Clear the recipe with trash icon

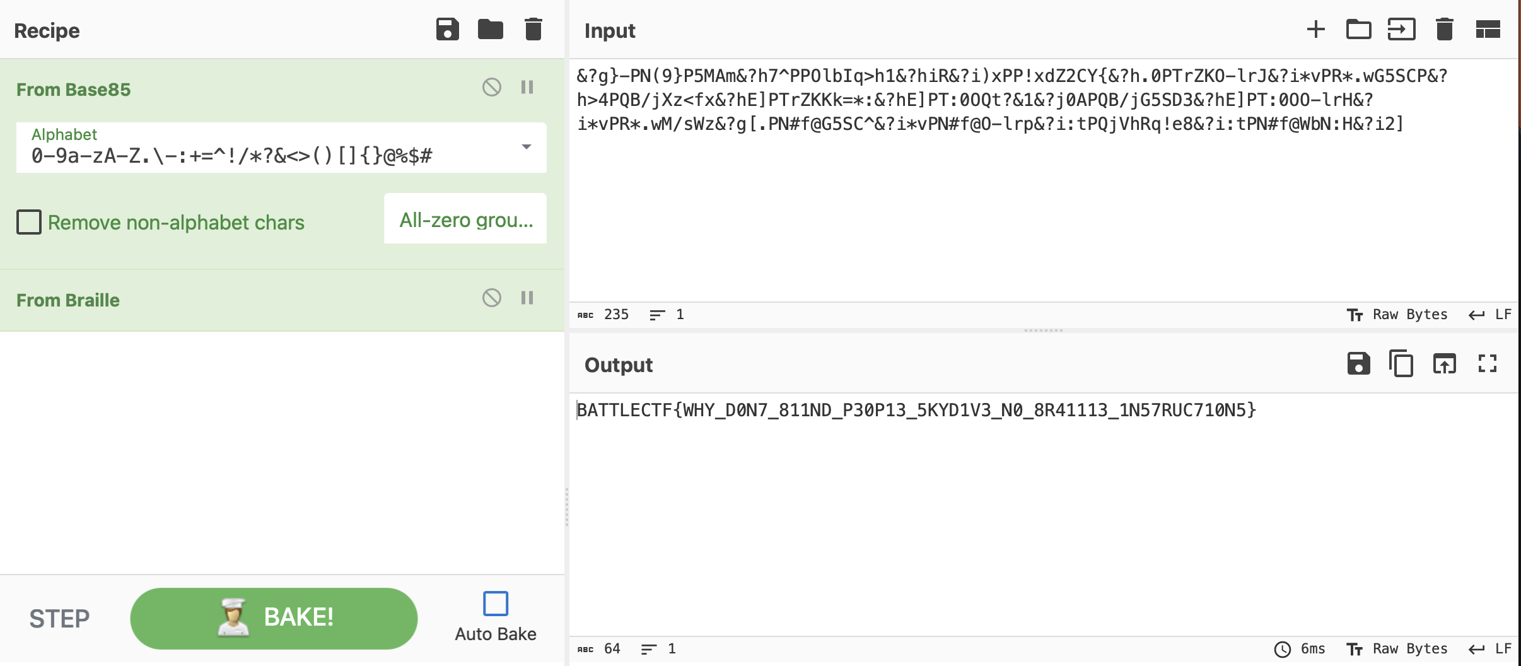point(533,30)
